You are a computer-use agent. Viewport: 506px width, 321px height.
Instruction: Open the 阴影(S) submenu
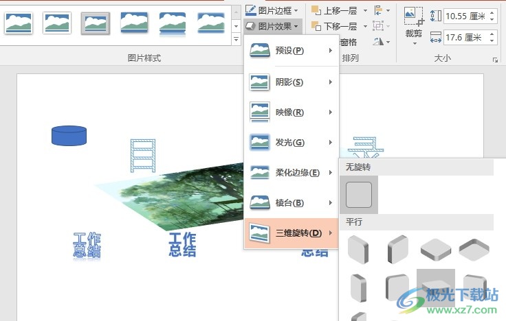pyautogui.click(x=291, y=82)
